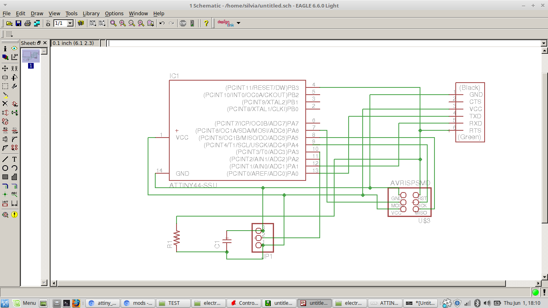Viewport: 548px width, 308px height.
Task: Click the Zoom select area icon
Action: coord(150,23)
